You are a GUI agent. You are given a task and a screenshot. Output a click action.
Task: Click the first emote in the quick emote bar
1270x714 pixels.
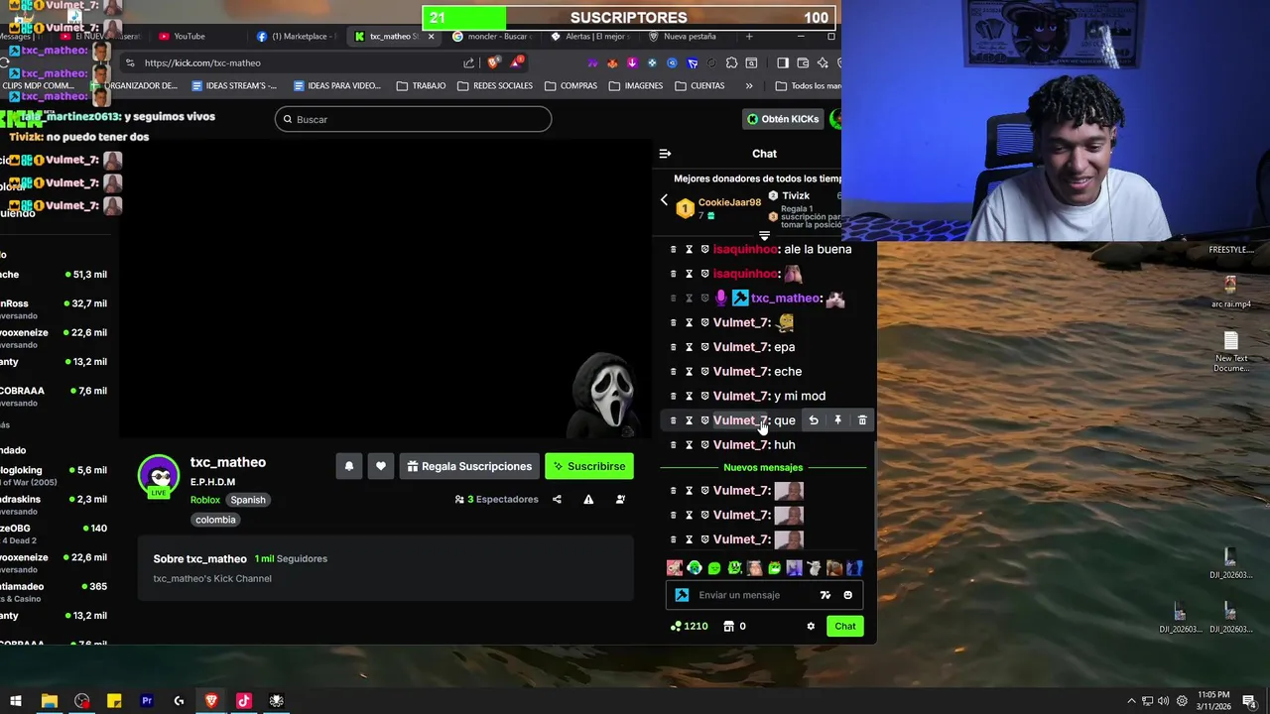click(x=675, y=568)
